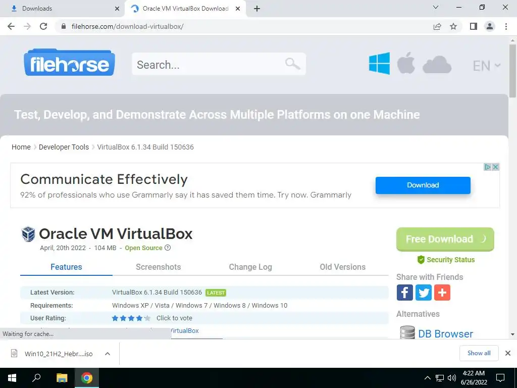Open the DB Browser alternative link
The image size is (517, 388).
pyautogui.click(x=445, y=333)
